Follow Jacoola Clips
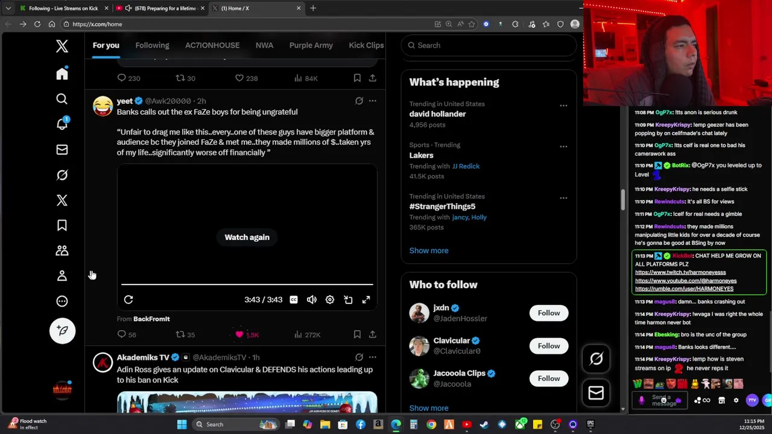 549,379
